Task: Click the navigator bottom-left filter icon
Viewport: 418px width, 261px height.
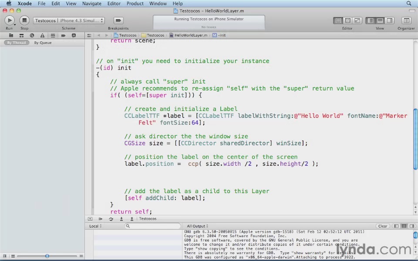Action: [x=4, y=256]
